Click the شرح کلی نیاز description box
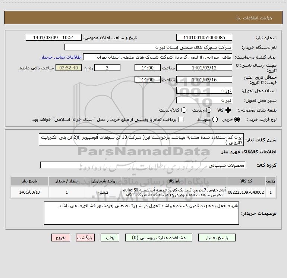 [x=141, y=140]
